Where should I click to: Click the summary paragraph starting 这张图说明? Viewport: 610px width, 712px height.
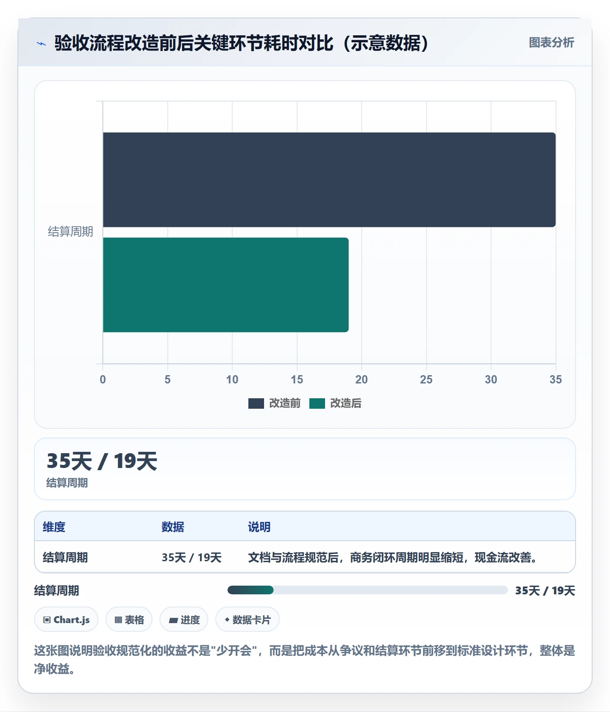[x=305, y=659]
